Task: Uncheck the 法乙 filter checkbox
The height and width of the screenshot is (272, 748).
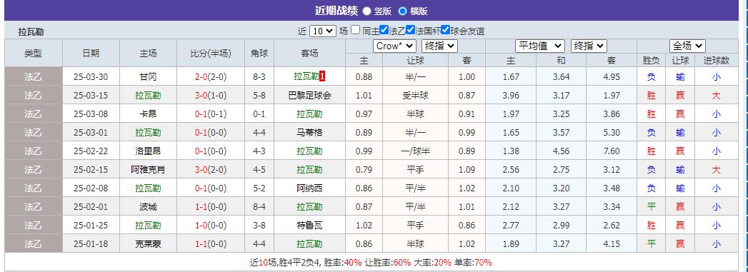Action: click(x=384, y=30)
